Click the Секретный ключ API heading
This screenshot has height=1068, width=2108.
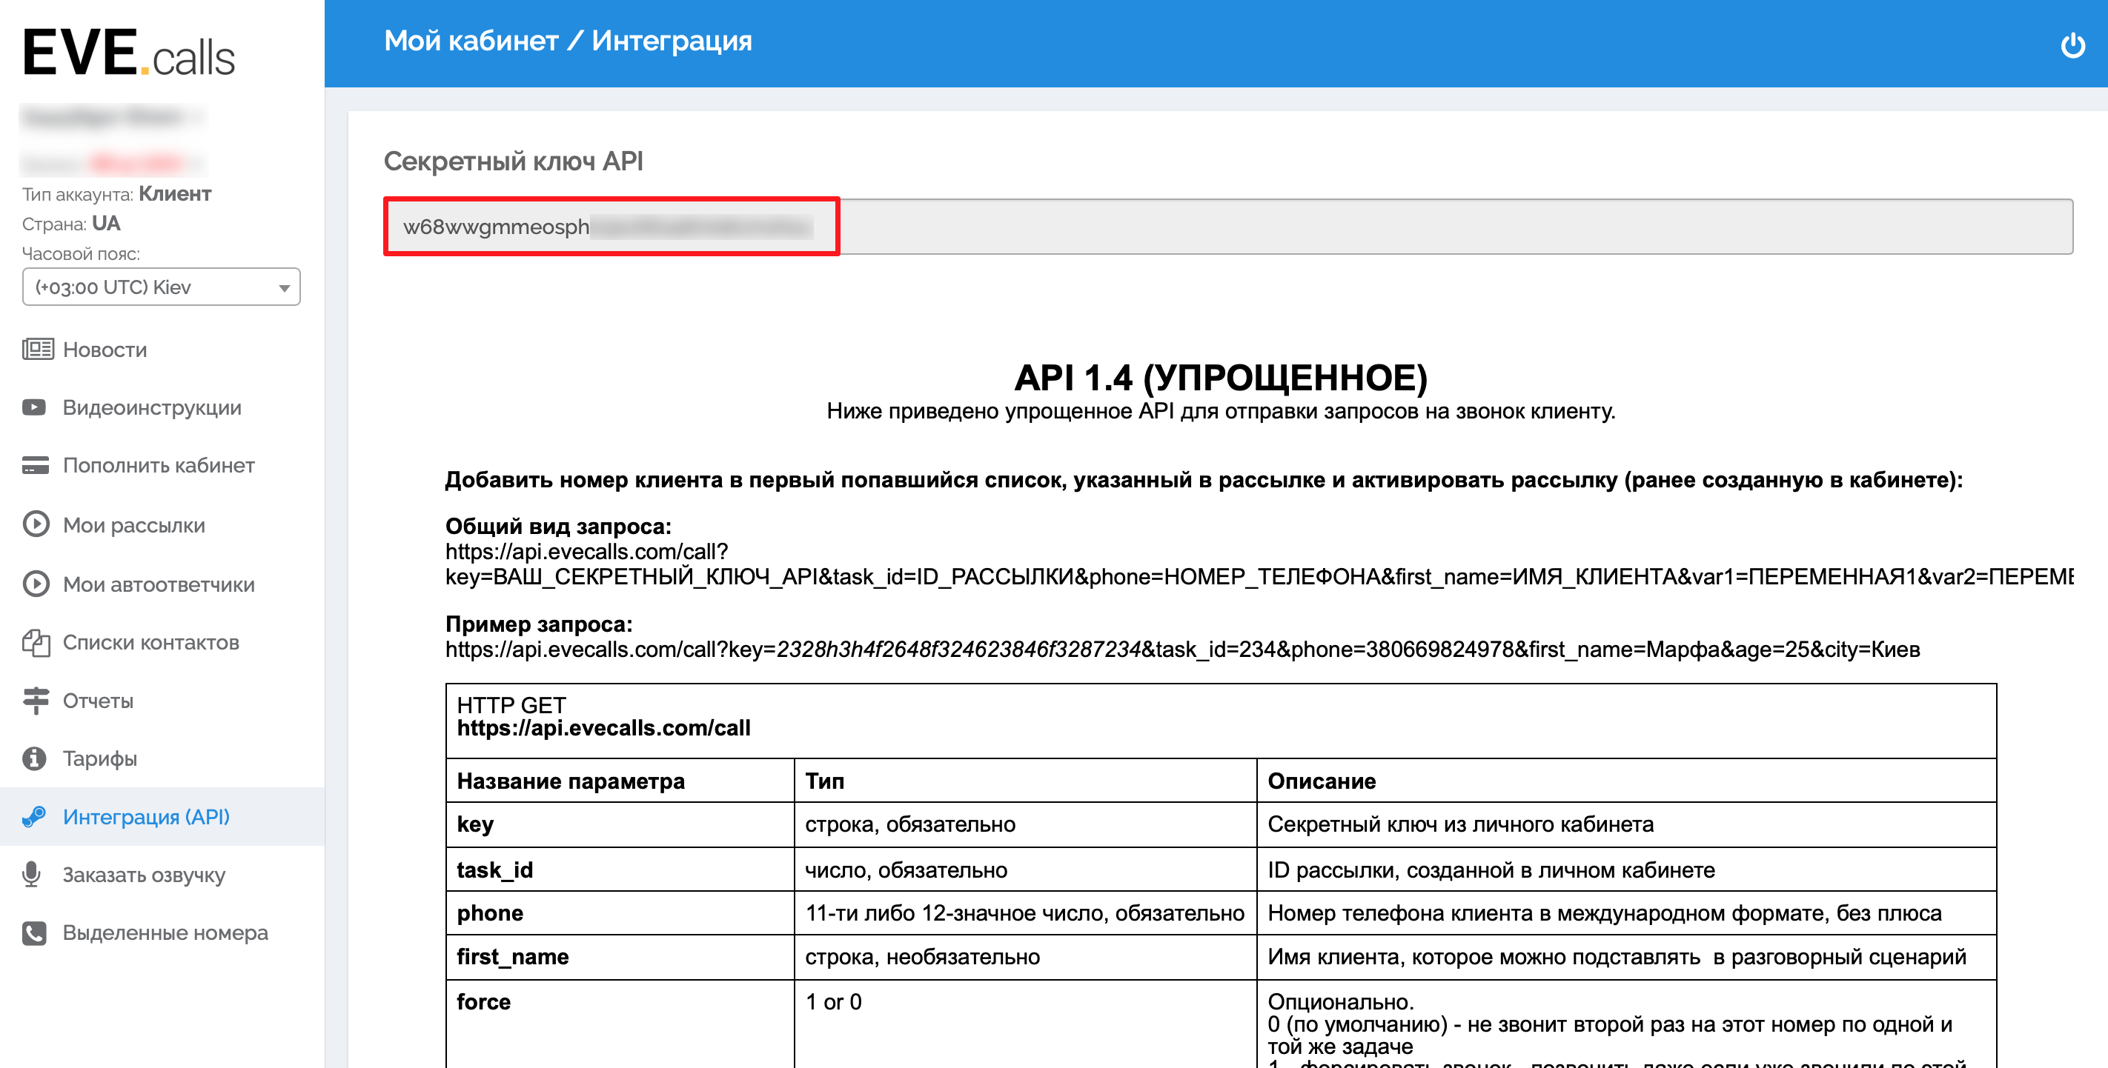tap(513, 161)
